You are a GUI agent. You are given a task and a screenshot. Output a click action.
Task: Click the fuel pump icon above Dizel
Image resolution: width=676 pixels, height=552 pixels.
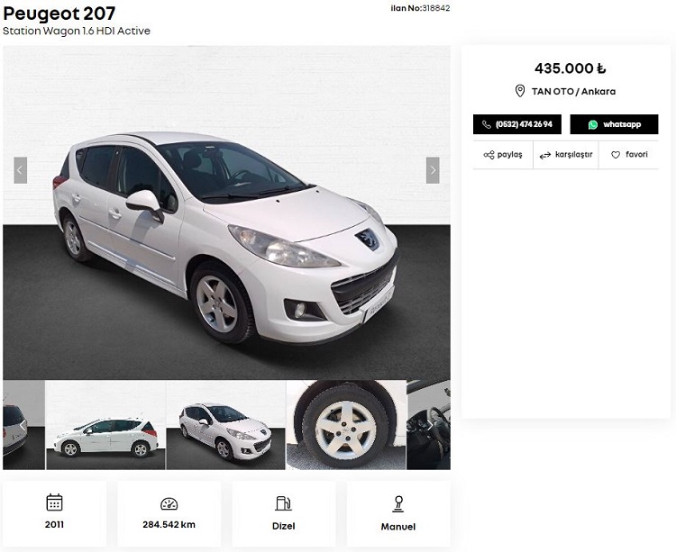coord(283,502)
